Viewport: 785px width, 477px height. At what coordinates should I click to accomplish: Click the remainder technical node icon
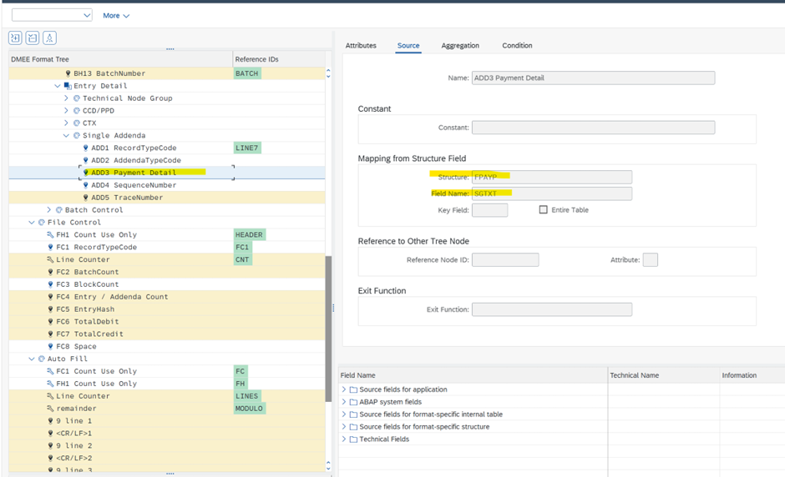(50, 409)
